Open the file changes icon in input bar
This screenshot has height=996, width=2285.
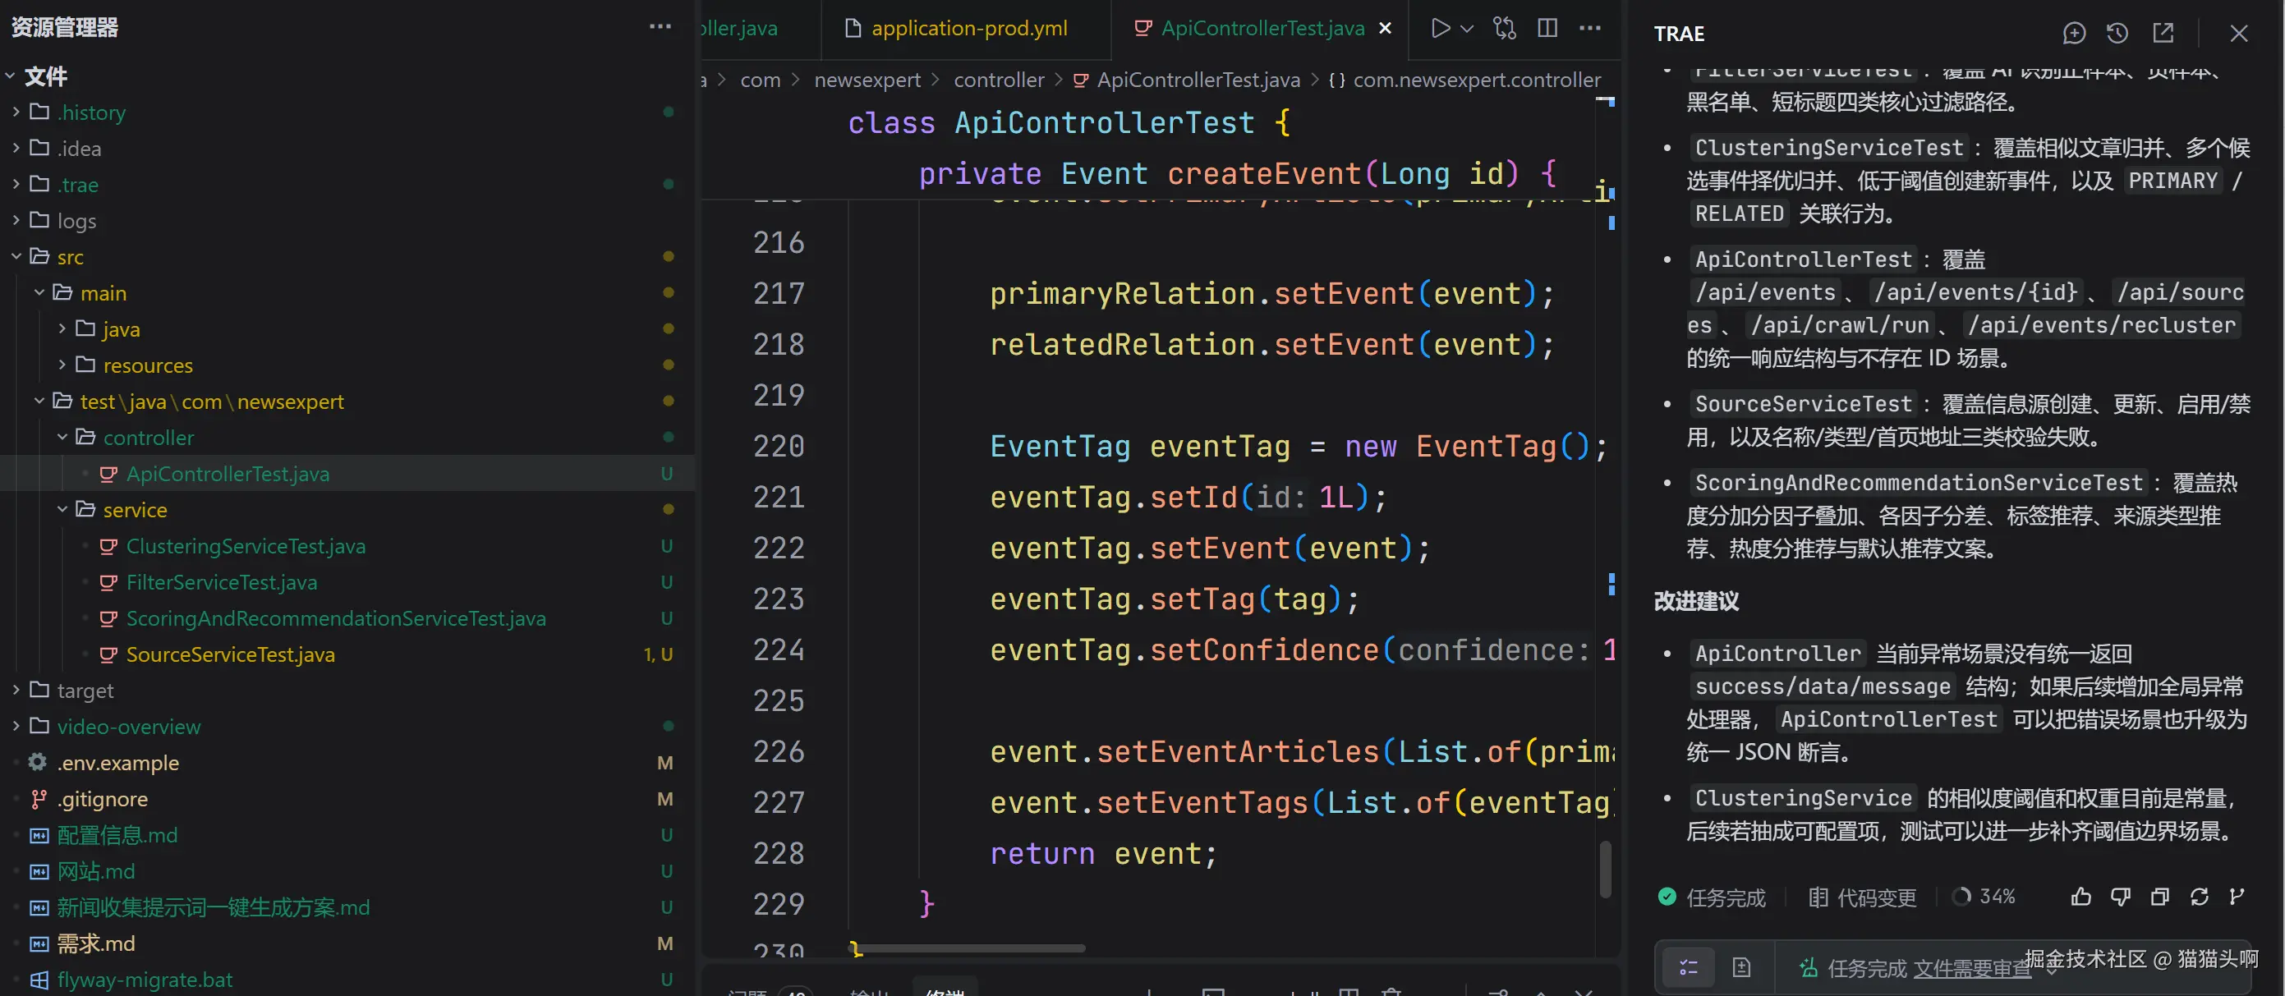tap(1741, 967)
